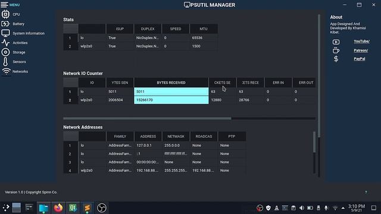Open the Battery page icon
381x214 pixels.
pyautogui.click(x=5, y=24)
